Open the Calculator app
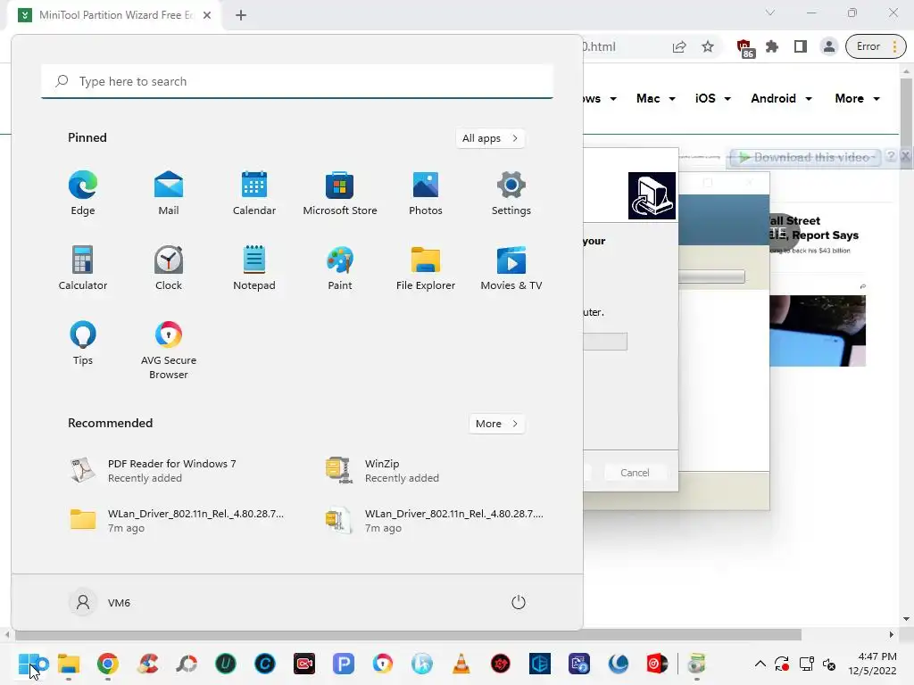The image size is (914, 685). (x=83, y=268)
